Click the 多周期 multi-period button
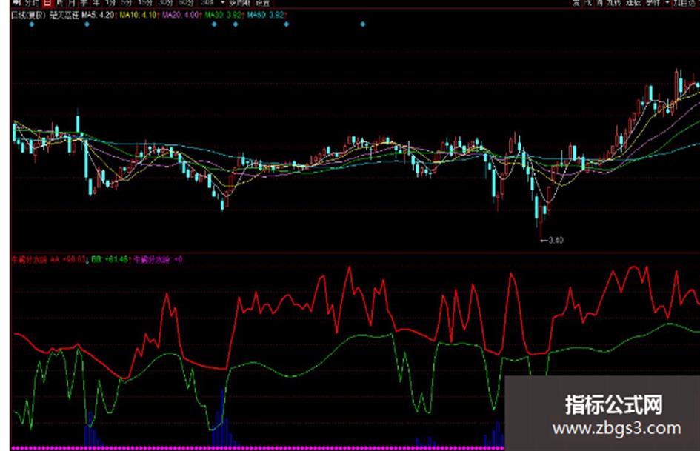This screenshot has height=451, width=700. 239,3
